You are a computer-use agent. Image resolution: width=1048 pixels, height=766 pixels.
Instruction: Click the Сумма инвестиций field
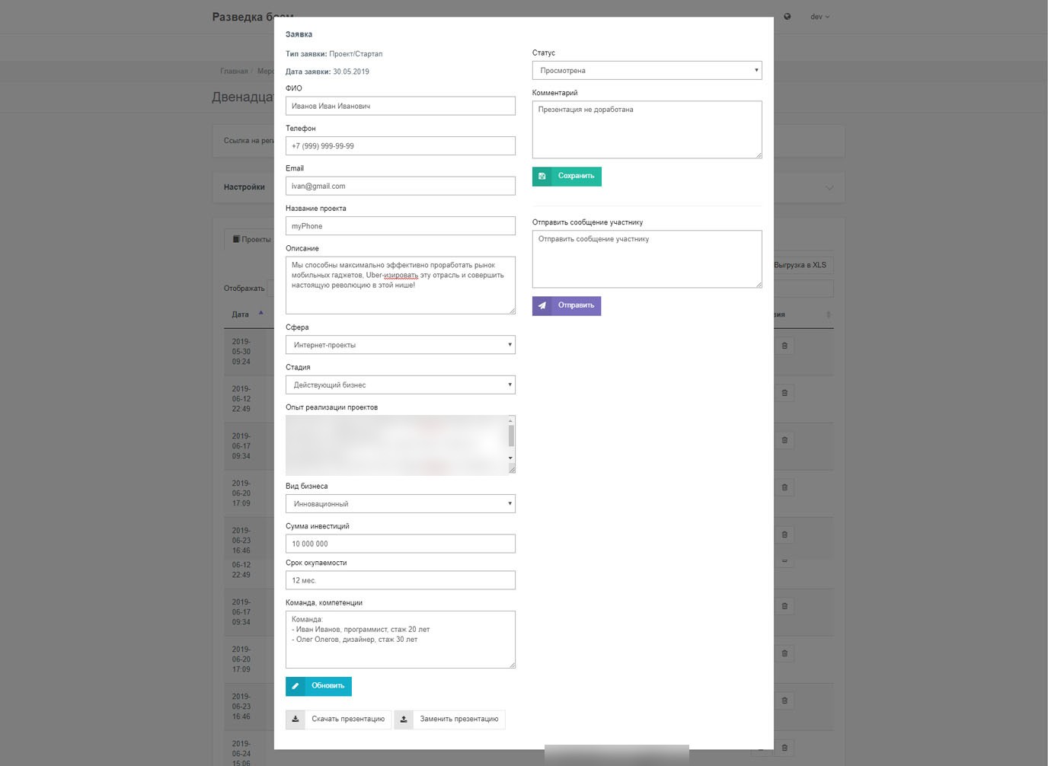point(401,544)
